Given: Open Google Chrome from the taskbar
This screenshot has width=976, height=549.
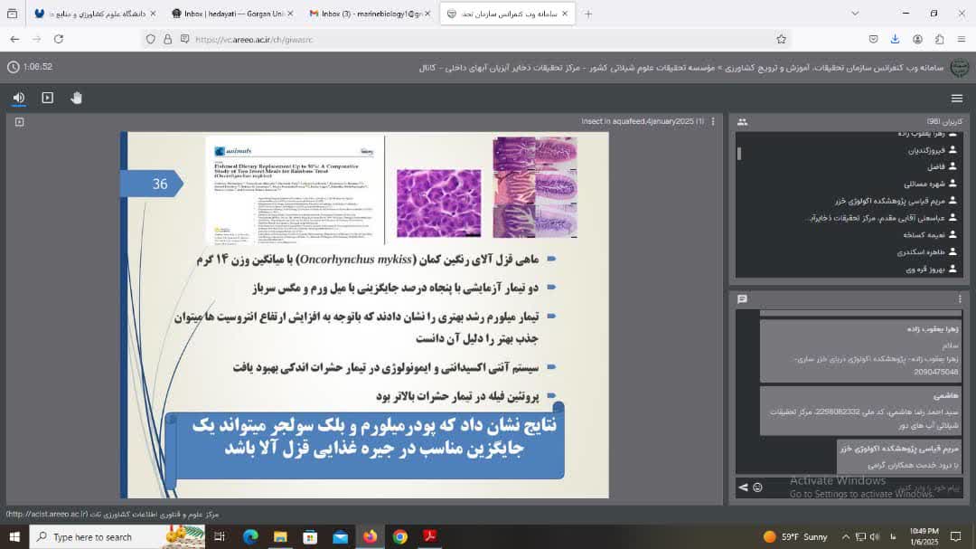Looking at the screenshot, I should (400, 536).
